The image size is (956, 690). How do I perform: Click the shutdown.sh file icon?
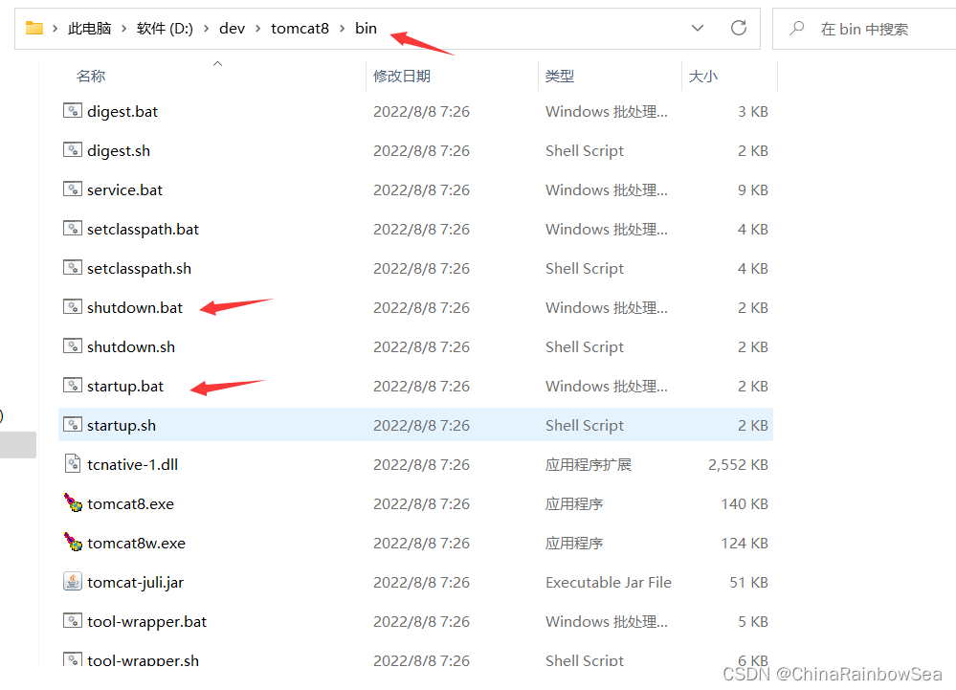(x=73, y=346)
